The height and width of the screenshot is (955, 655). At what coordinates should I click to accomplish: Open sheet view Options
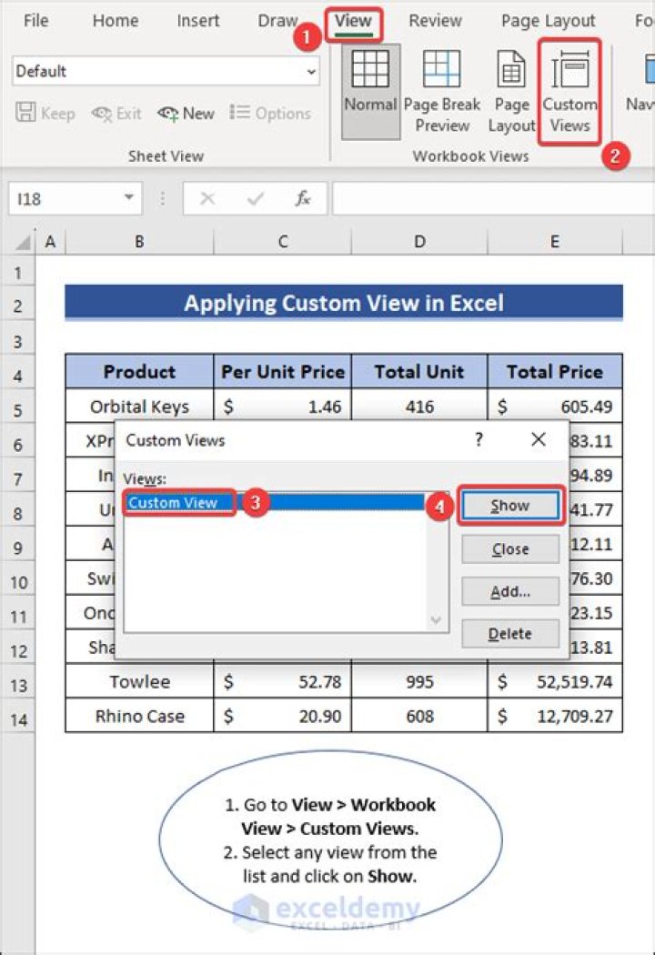[x=270, y=114]
